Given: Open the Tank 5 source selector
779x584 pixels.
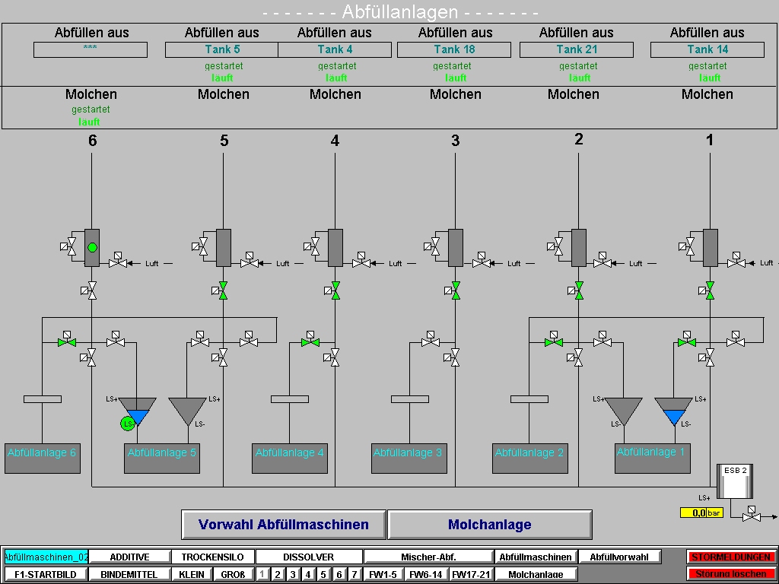Looking at the screenshot, I should coord(221,49).
